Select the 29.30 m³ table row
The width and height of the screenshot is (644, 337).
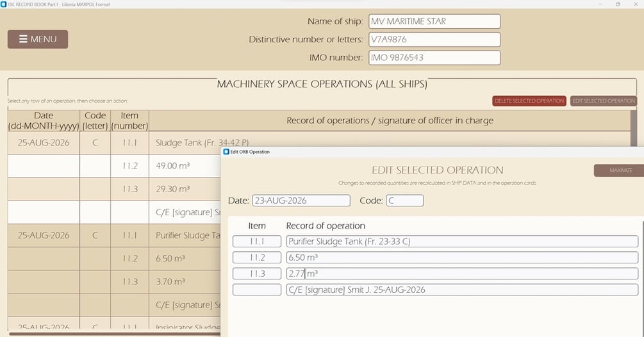(x=114, y=189)
